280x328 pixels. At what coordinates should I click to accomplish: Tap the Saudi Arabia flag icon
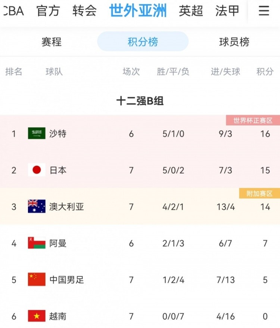click(x=37, y=133)
